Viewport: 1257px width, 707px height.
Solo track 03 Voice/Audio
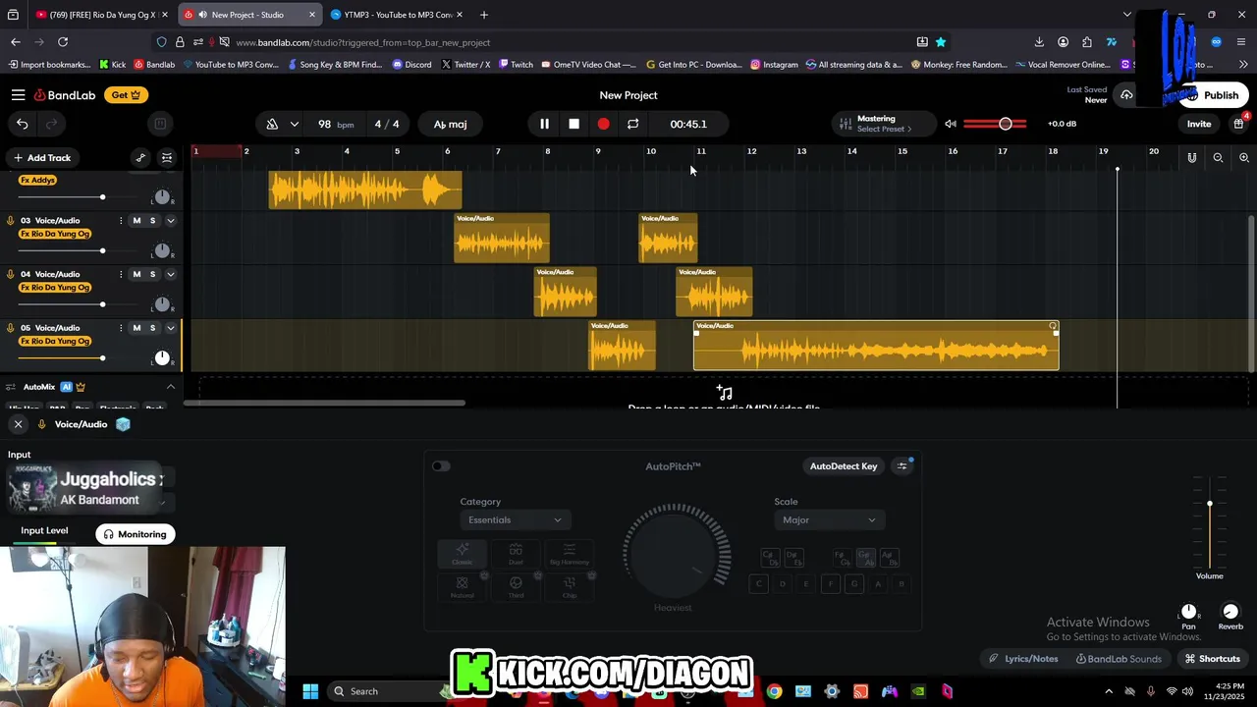(x=152, y=221)
